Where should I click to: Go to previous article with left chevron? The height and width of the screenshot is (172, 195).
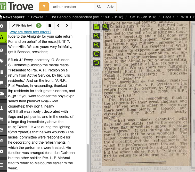[x=58, y=26]
